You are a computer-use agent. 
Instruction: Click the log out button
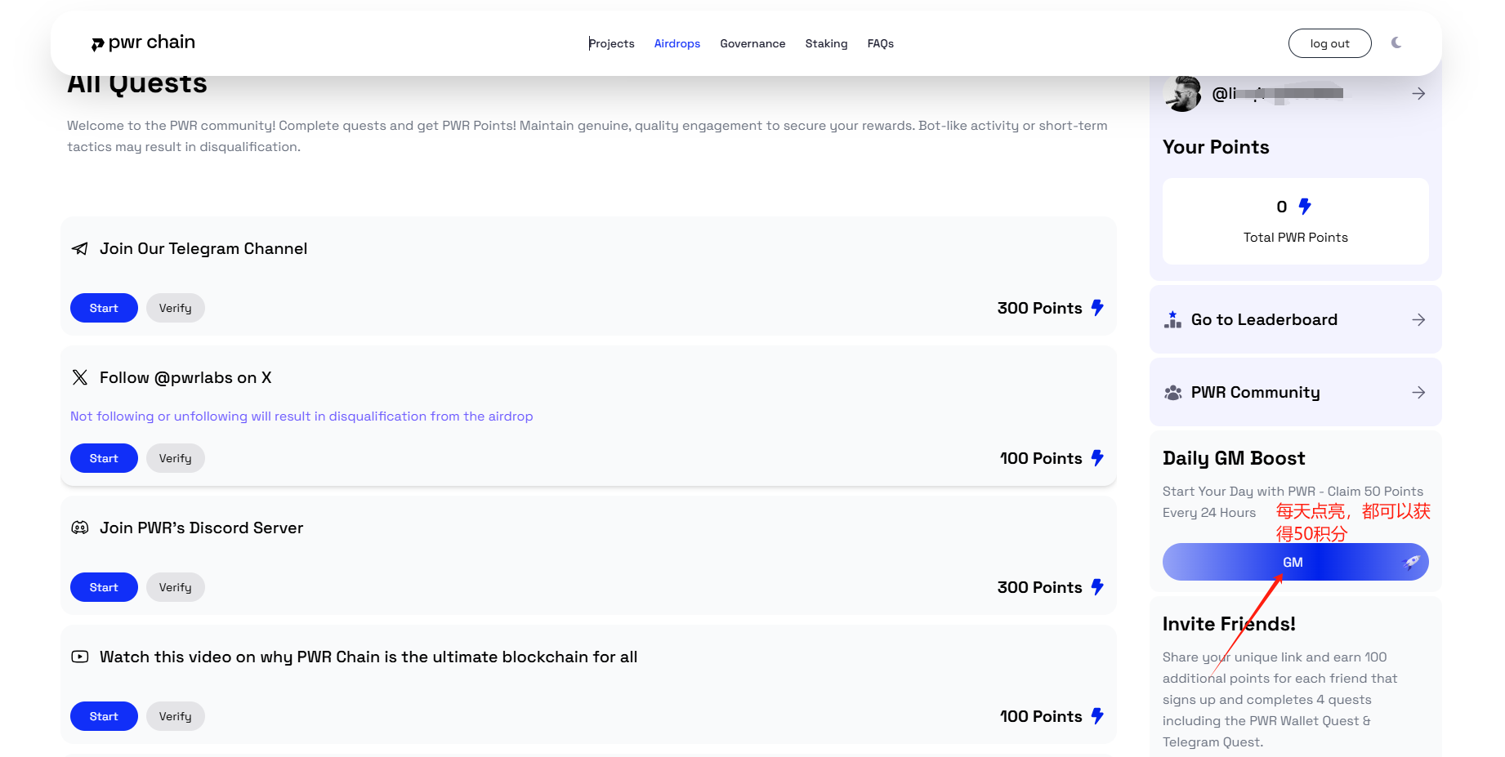[1329, 43]
